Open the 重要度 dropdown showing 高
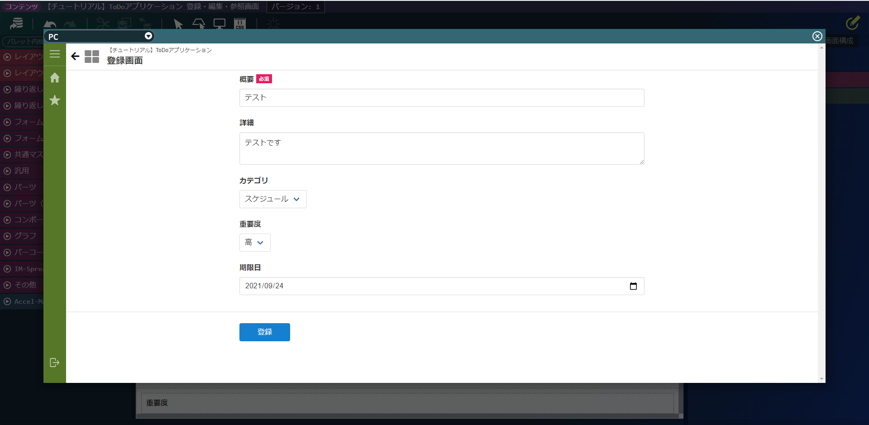This screenshot has width=869, height=425. click(255, 243)
